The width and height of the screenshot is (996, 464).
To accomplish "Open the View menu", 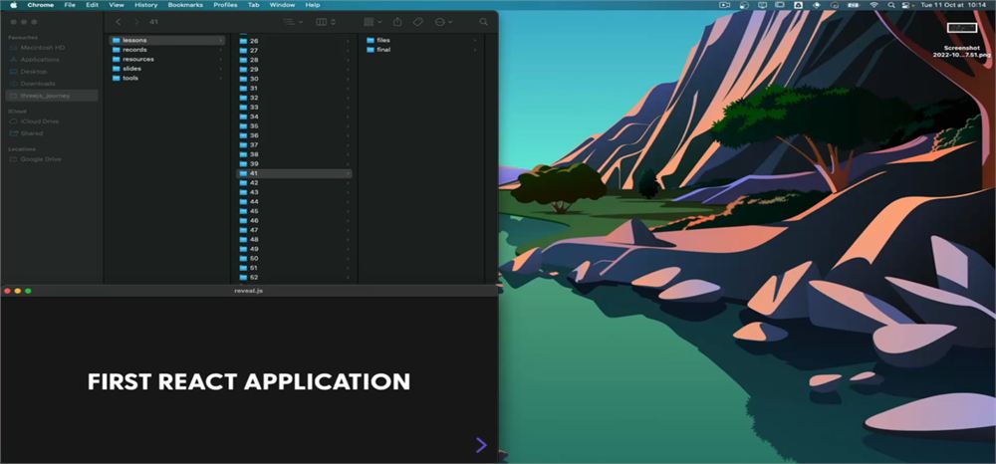I will [117, 4].
